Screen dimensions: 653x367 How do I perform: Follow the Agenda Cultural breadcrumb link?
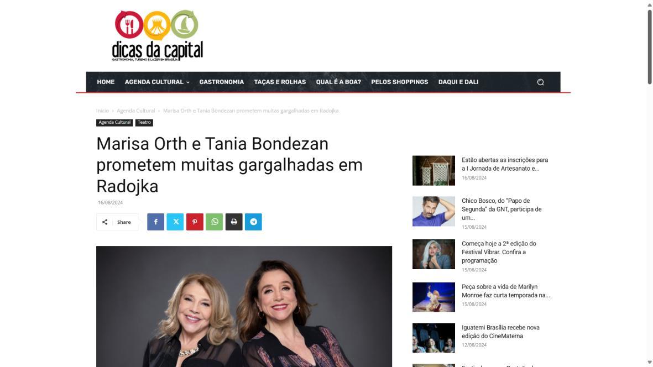[x=136, y=111]
